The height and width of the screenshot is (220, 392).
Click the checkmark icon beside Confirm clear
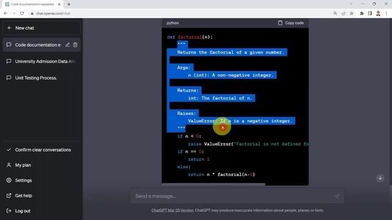click(x=9, y=150)
